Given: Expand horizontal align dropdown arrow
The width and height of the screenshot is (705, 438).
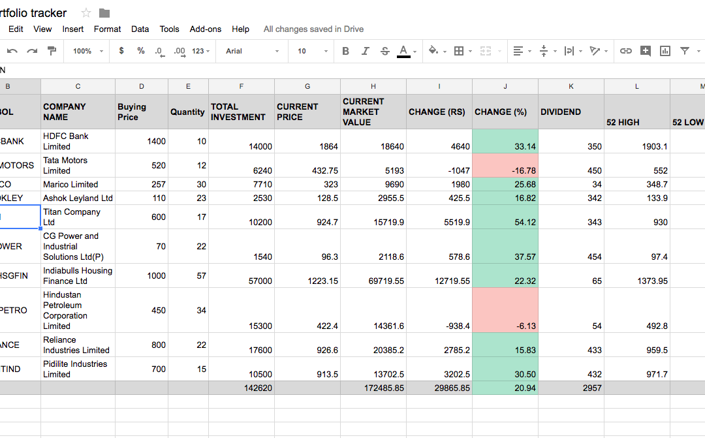Looking at the screenshot, I should point(529,52).
